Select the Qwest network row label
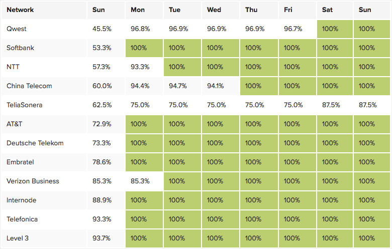 click(17, 29)
